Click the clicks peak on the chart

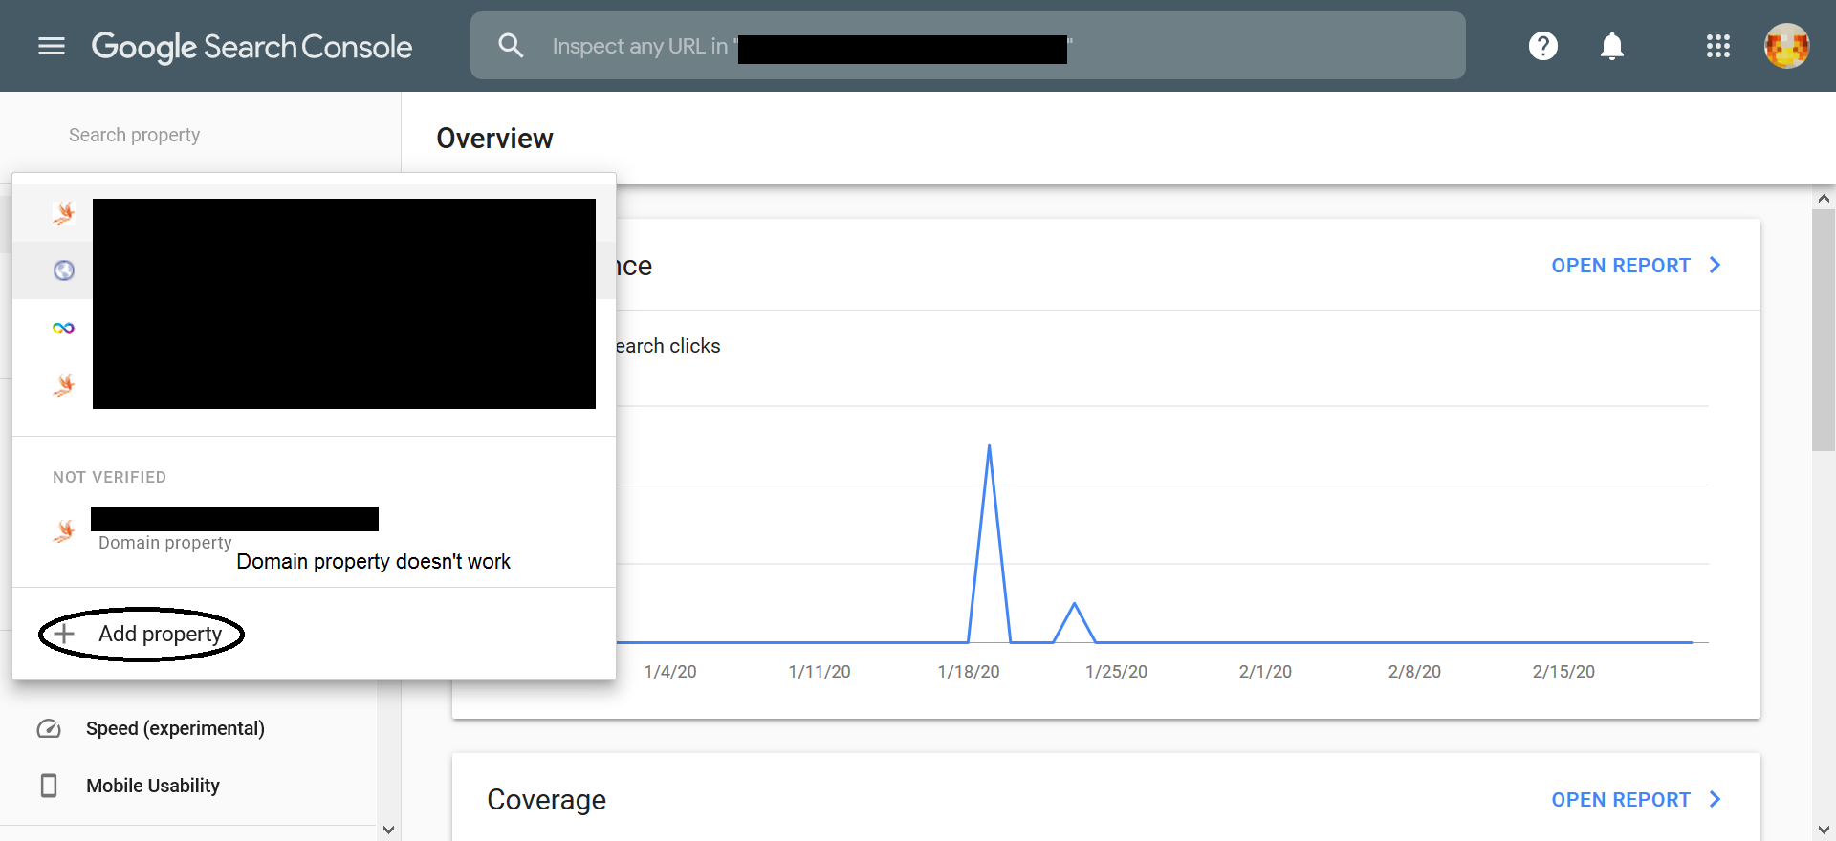pyautogui.click(x=989, y=446)
